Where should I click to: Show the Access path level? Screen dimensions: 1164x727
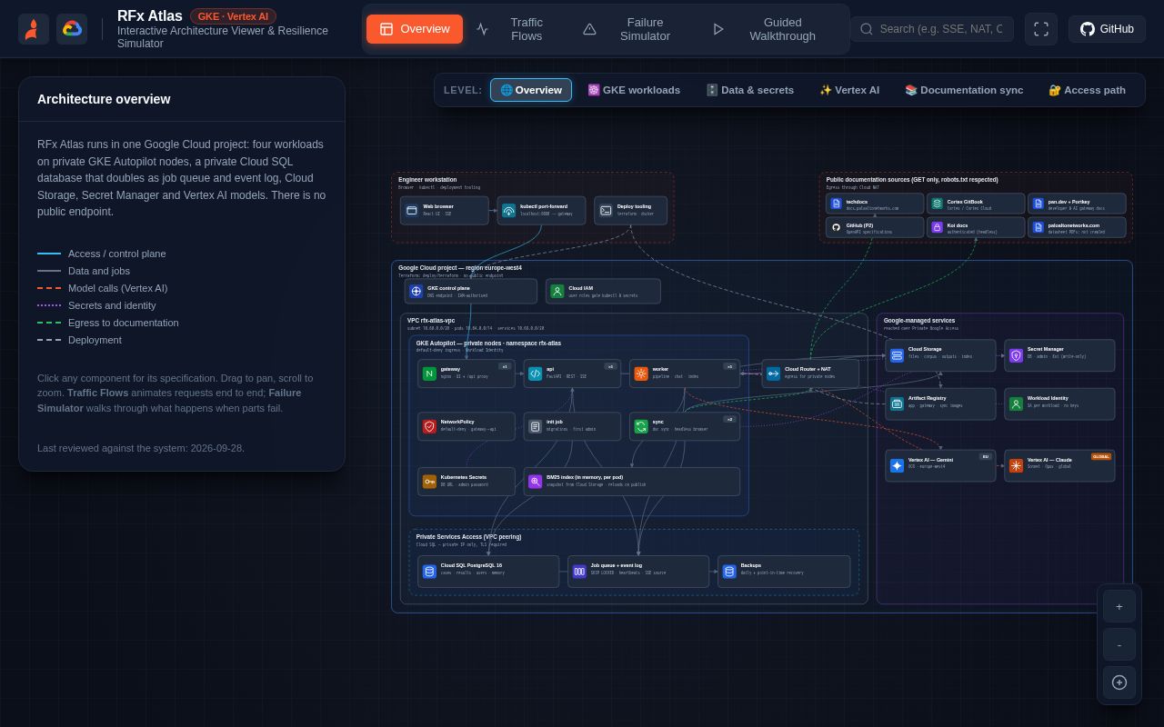tap(1087, 90)
